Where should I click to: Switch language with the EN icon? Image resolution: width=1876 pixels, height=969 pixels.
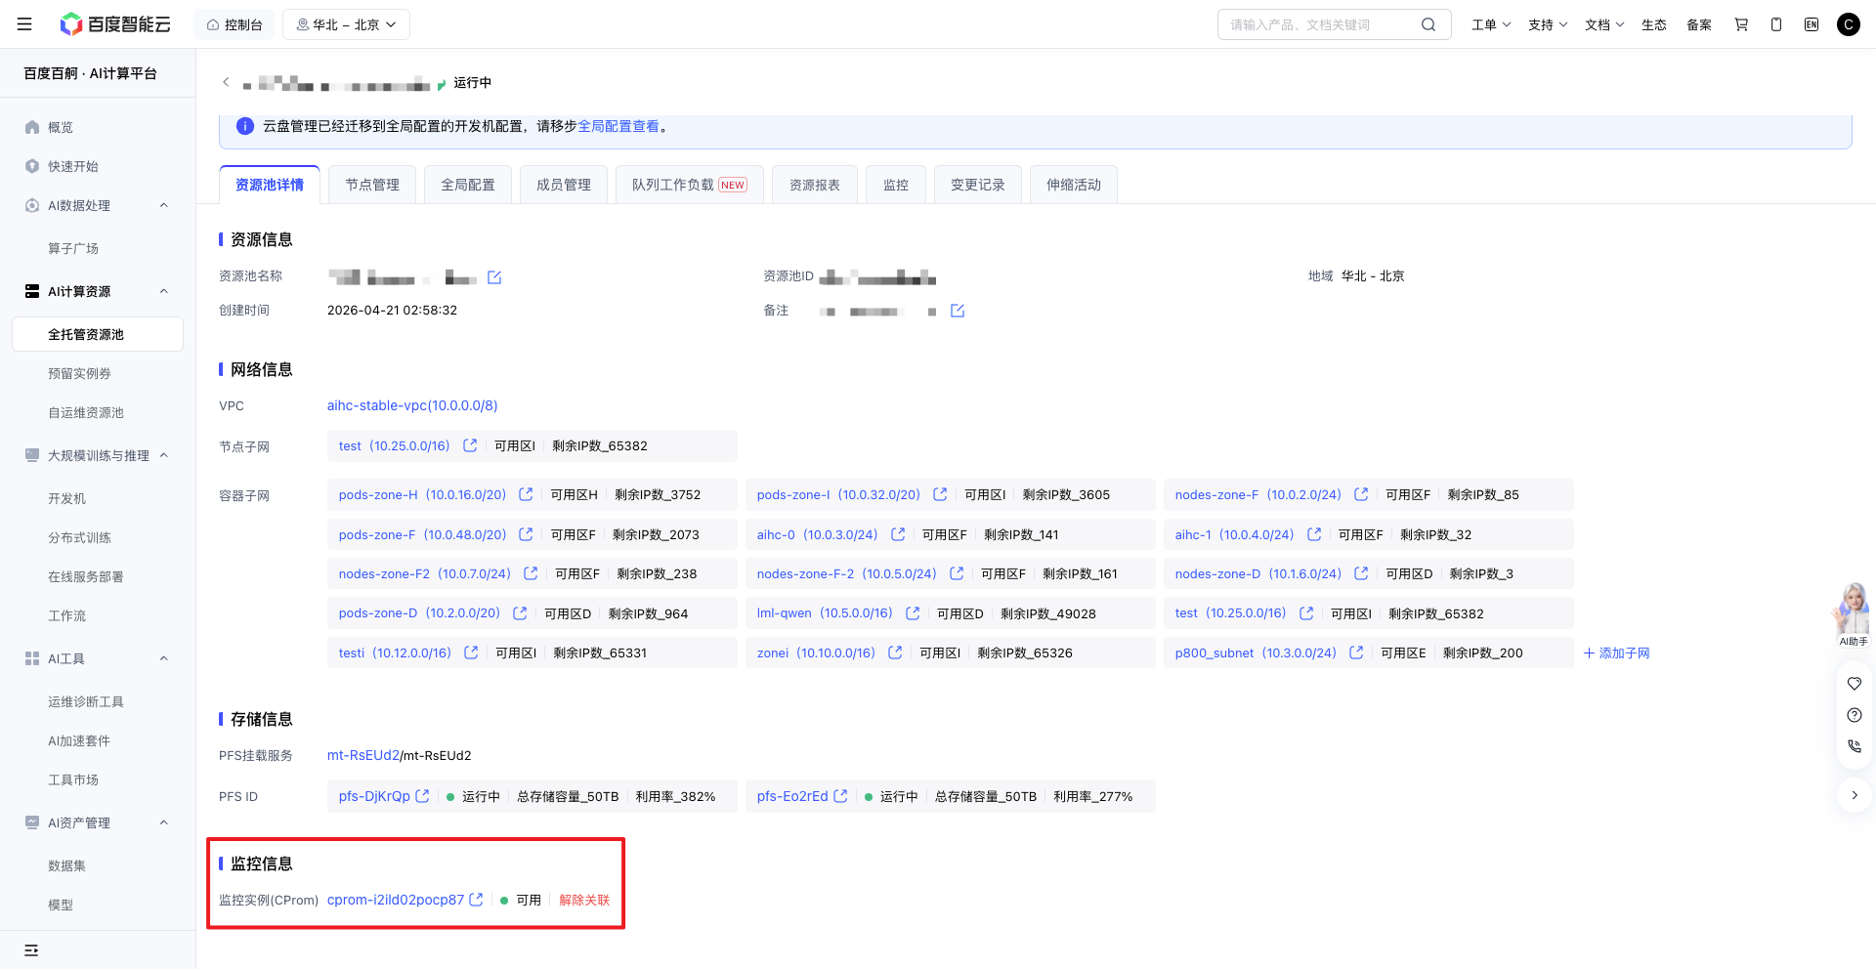point(1812,24)
